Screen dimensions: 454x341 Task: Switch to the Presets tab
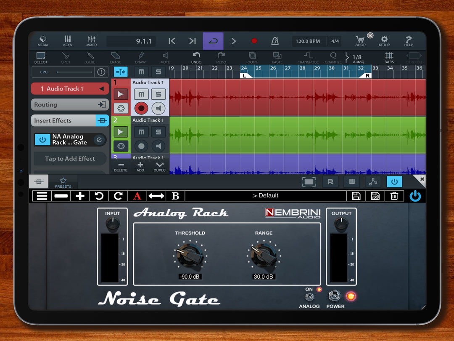[63, 182]
